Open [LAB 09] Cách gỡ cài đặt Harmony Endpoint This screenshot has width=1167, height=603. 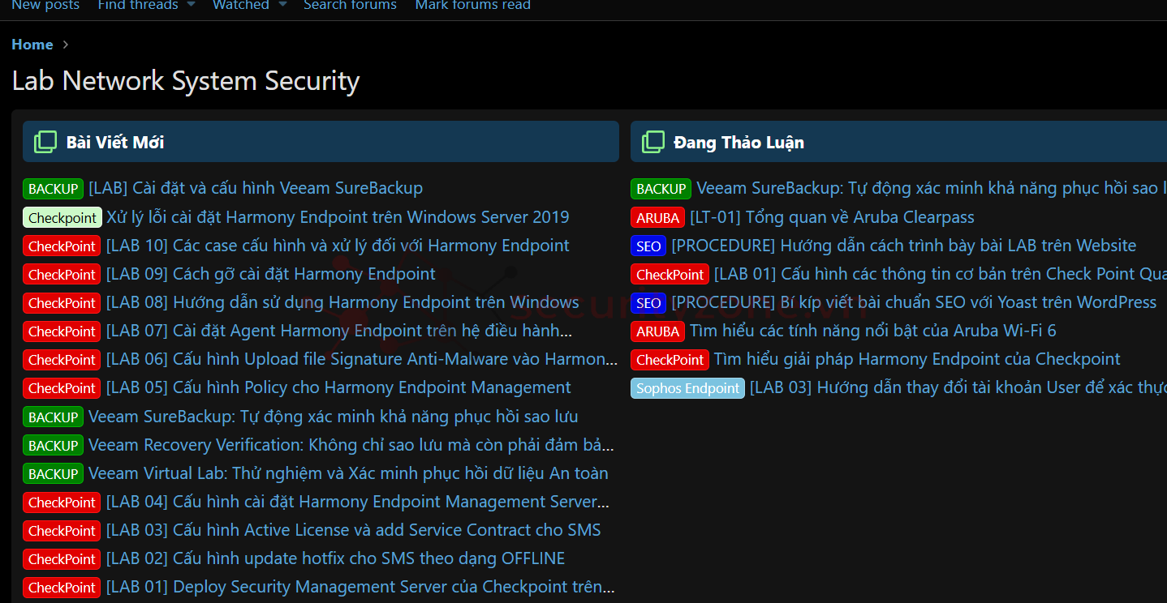(x=271, y=274)
